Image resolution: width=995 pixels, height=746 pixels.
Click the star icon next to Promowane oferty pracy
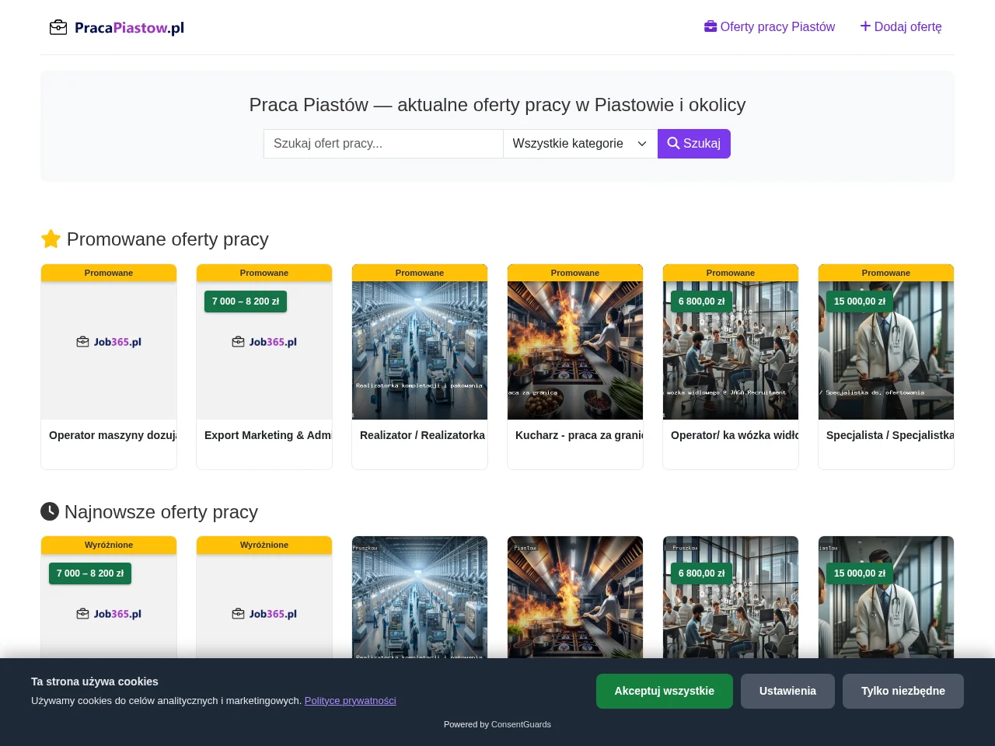tap(51, 239)
